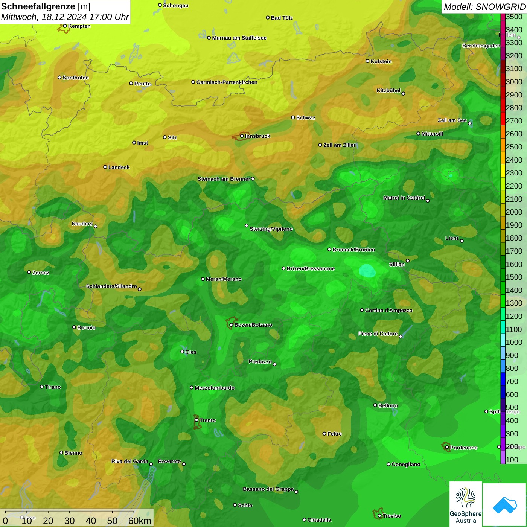527x527 pixels.
Task: Click the 'Bassano del Grappa' label
Action: click(268, 489)
